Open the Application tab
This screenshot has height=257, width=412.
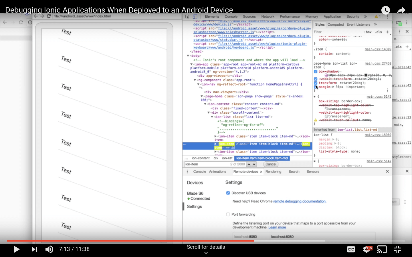[x=332, y=17]
